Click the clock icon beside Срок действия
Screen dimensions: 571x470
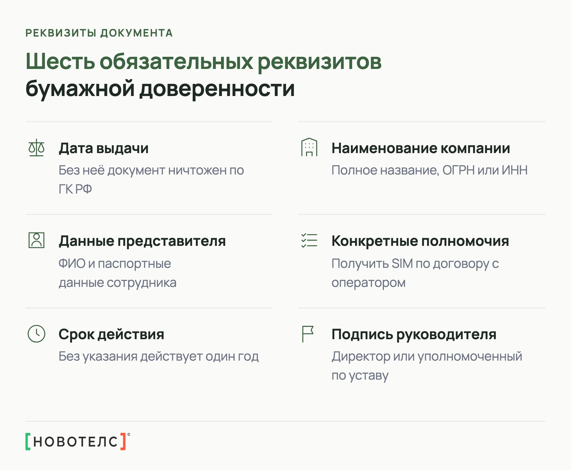pyautogui.click(x=36, y=334)
